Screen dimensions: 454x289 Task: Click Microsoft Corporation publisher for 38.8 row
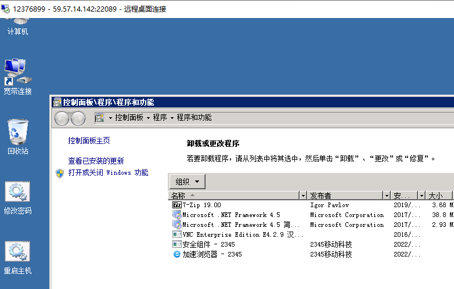tap(347, 215)
